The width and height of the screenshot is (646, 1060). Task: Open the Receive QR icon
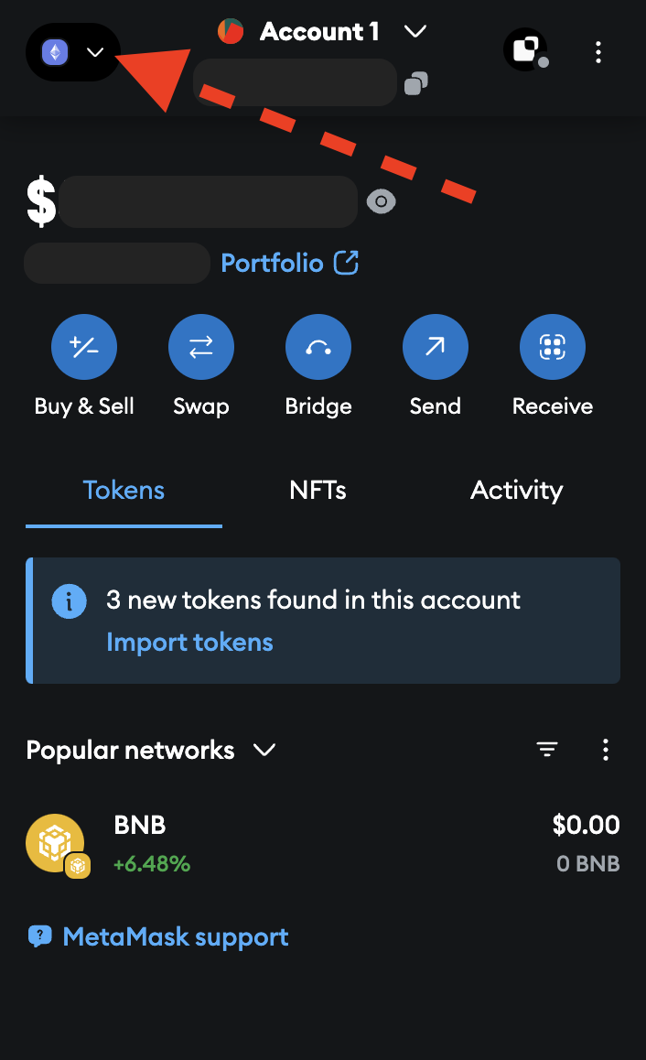coord(553,347)
